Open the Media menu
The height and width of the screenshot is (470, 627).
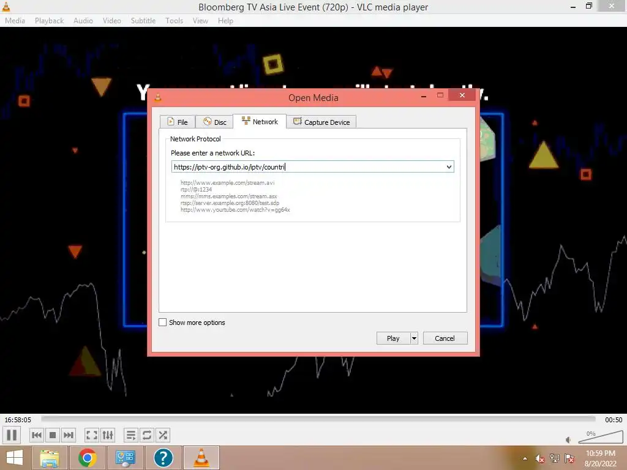pos(15,21)
